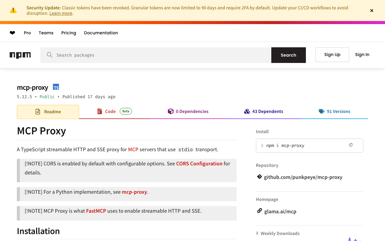The height and width of the screenshot is (241, 385).
Task: Show the 91 Versions tab
Action: (x=334, y=111)
